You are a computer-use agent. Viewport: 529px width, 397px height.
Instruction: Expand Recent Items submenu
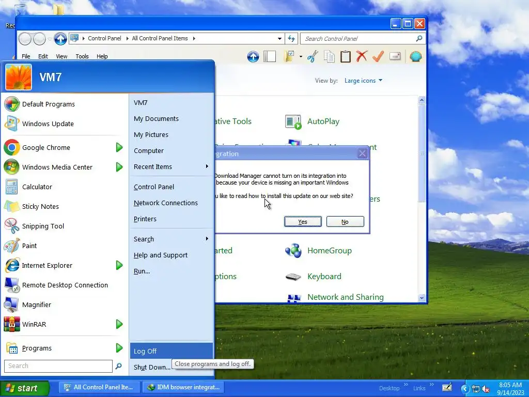click(172, 167)
